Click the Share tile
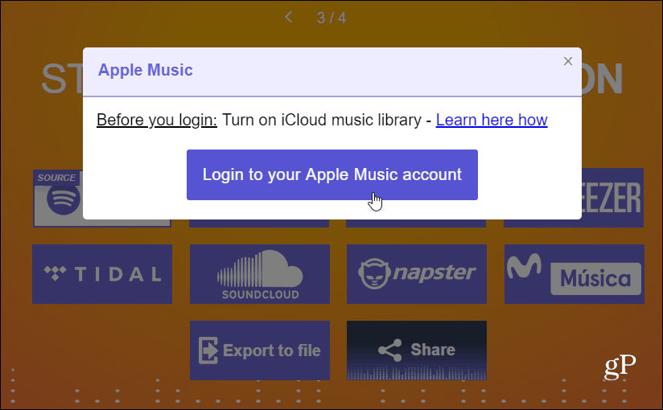The width and height of the screenshot is (663, 410). [x=417, y=351]
